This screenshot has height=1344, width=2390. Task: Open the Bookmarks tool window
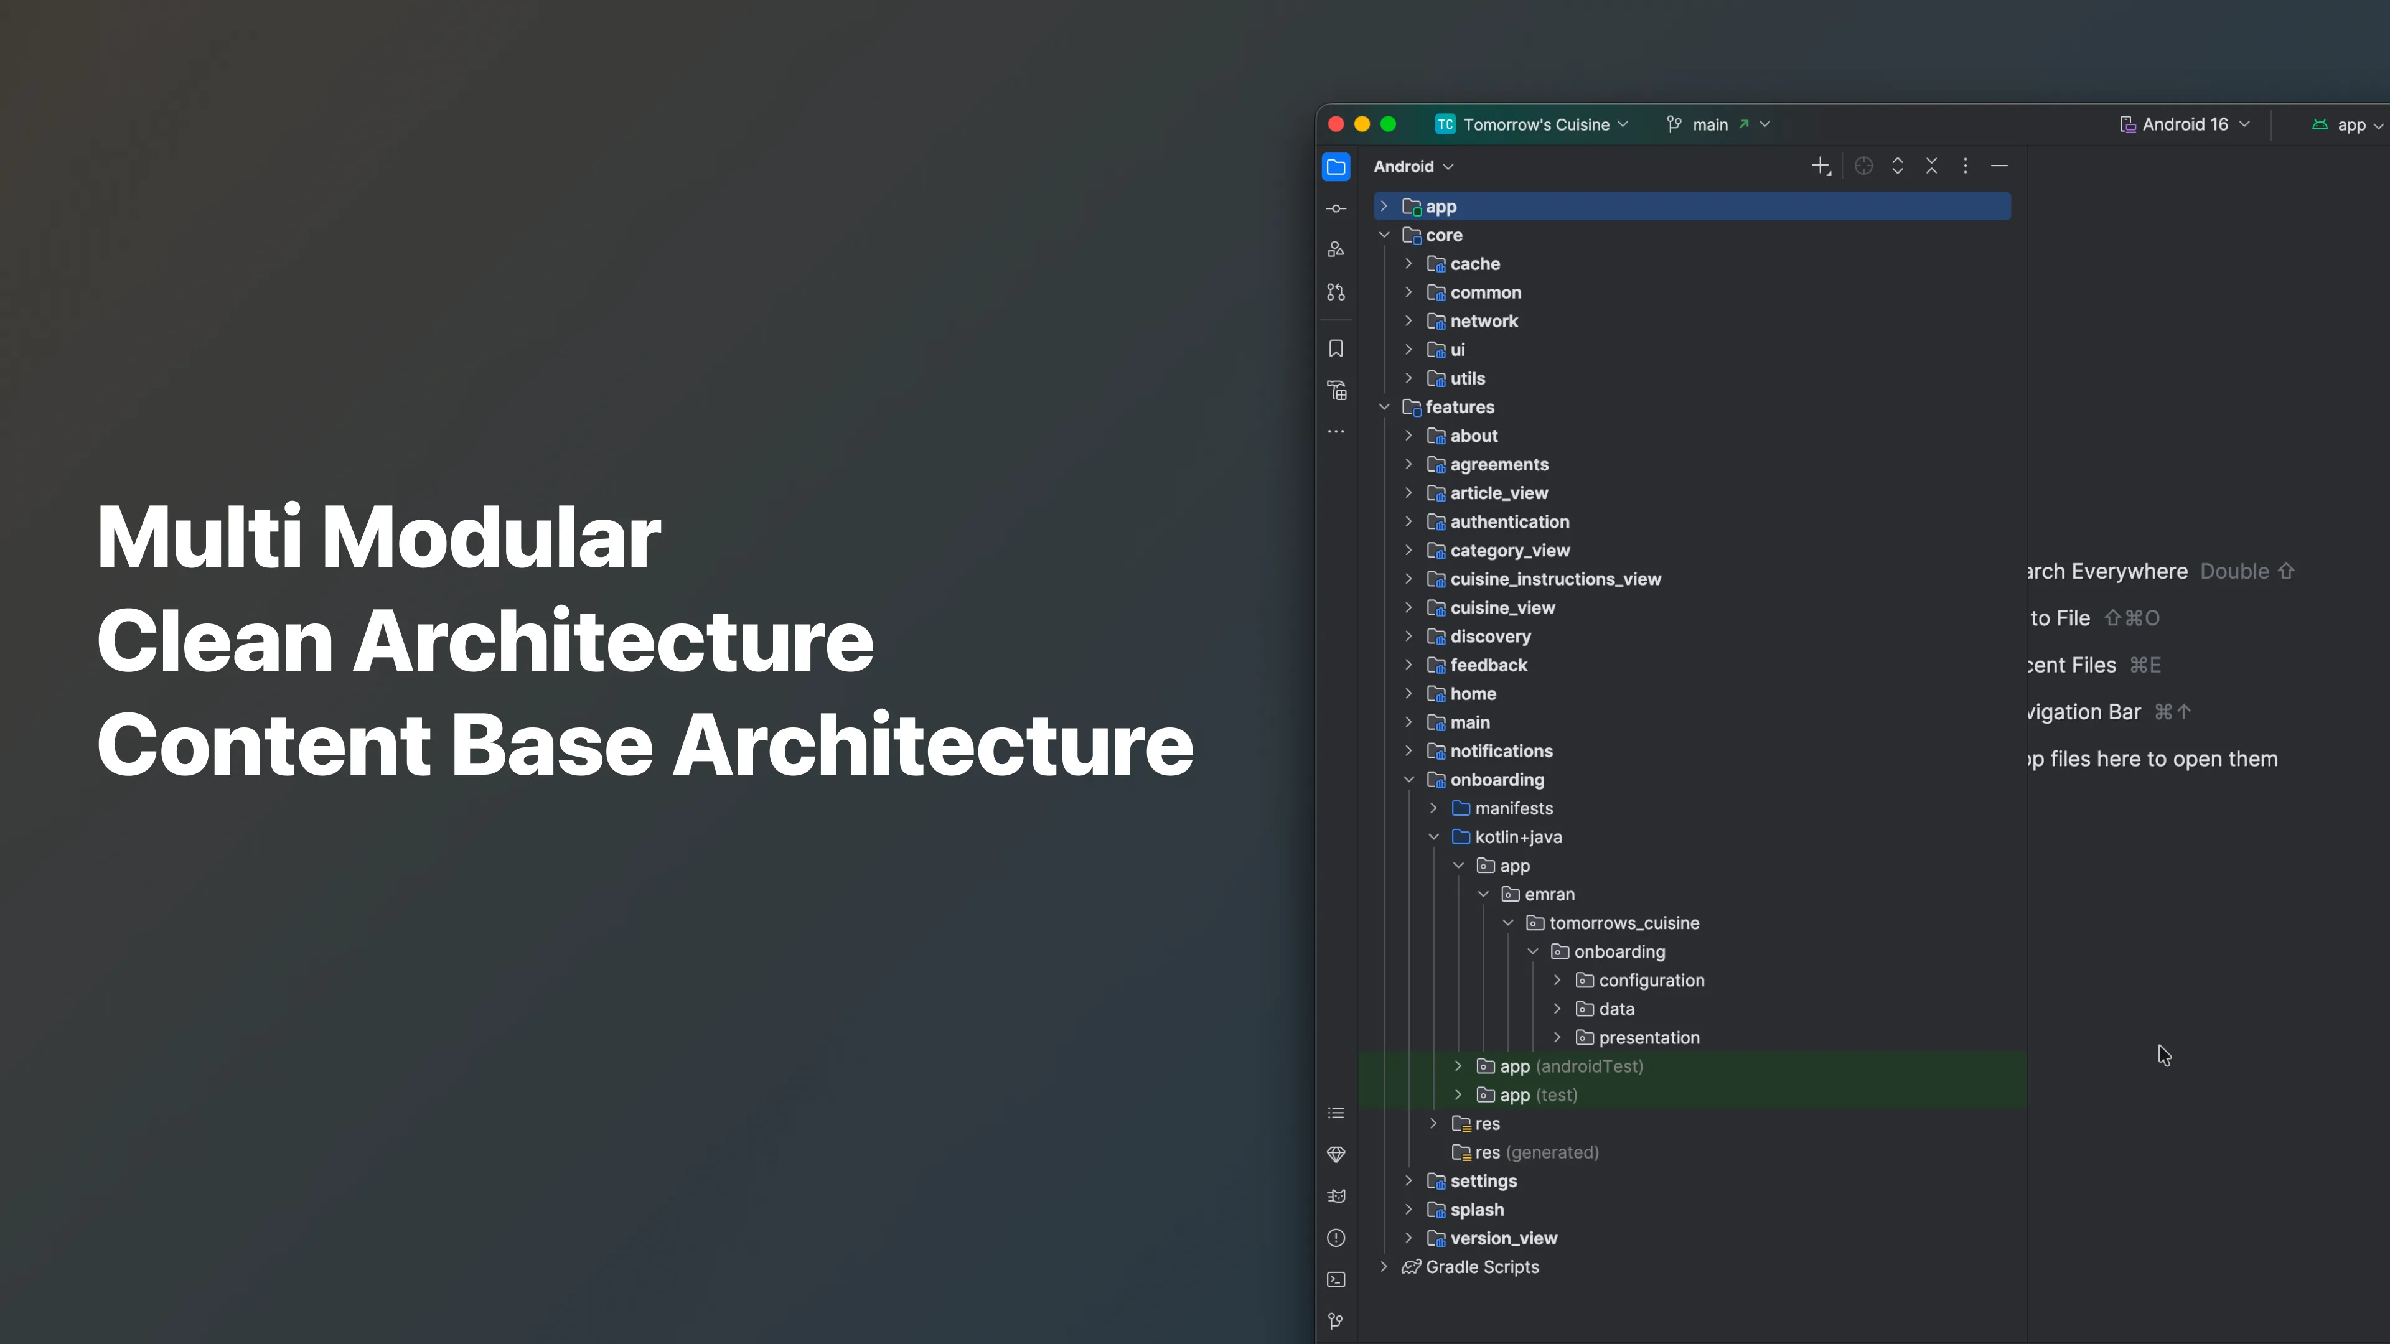1336,348
